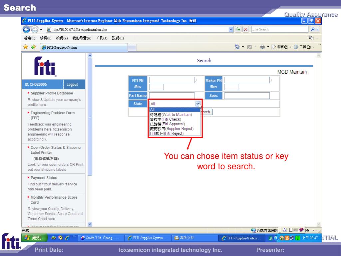
Task: Click the 開始 Start button
Action: point(34,238)
